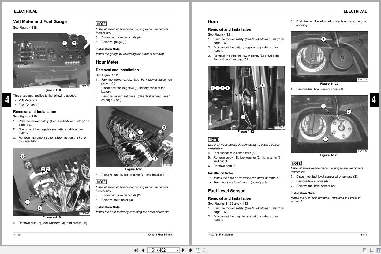Click the "Fuel Gauge (2)" bullet item

point(29,105)
